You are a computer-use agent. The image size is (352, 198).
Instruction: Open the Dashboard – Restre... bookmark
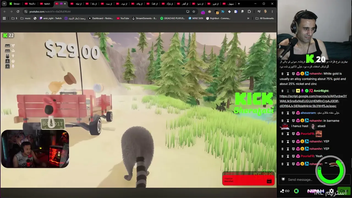101,18
